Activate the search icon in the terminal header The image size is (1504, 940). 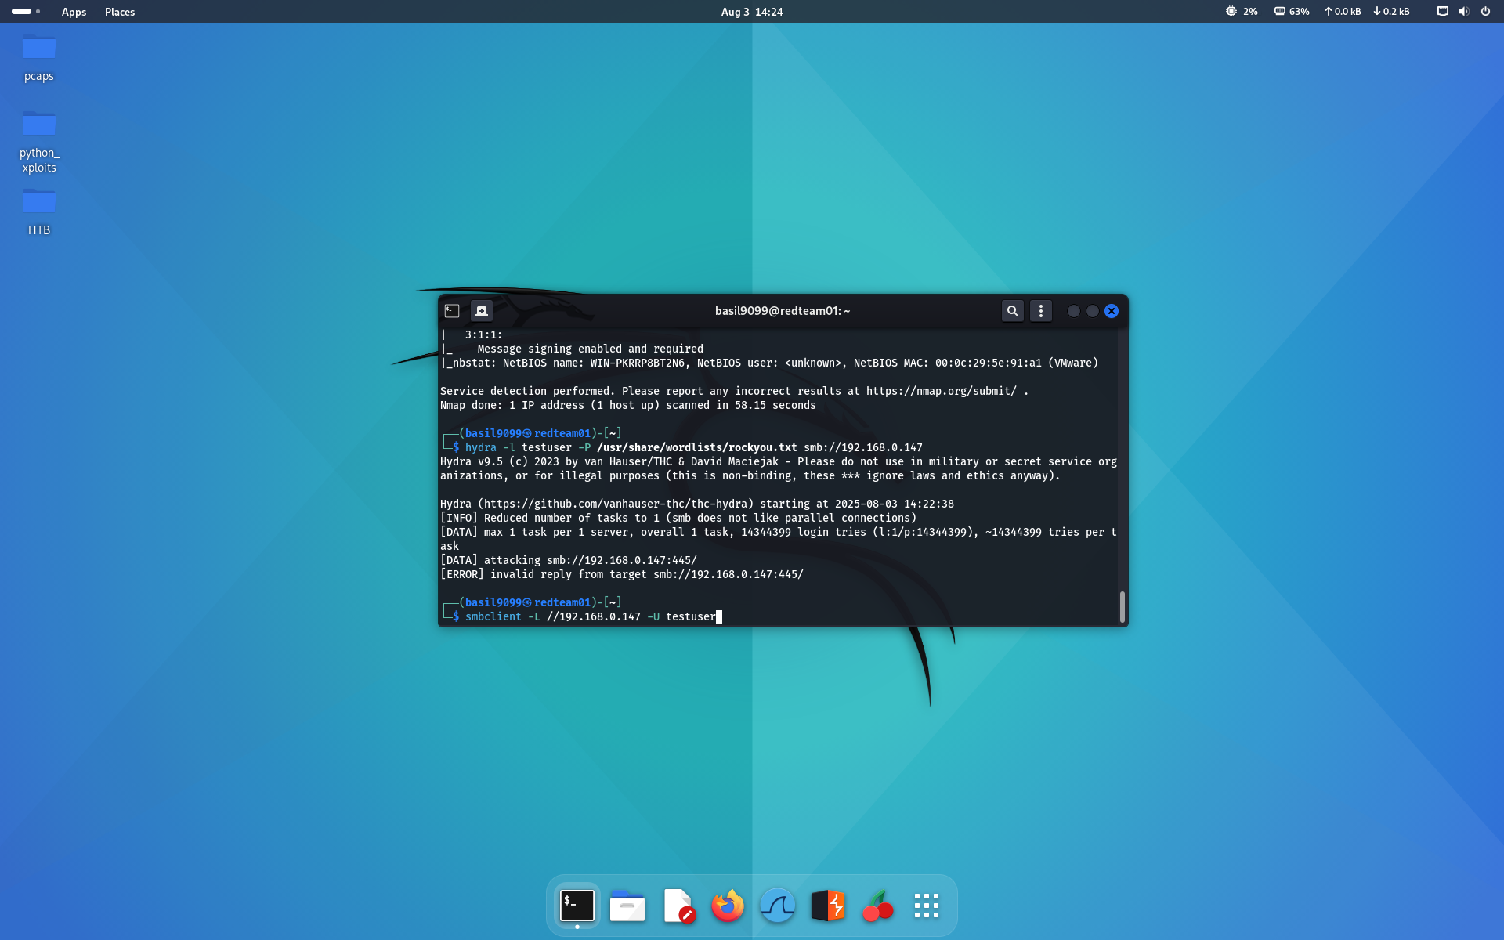1012,310
